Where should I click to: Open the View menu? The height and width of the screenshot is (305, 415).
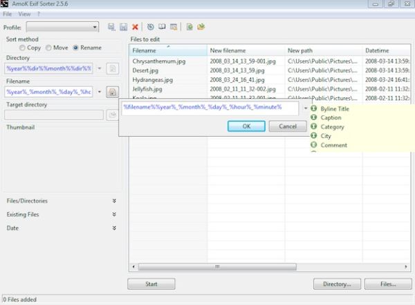coord(24,14)
